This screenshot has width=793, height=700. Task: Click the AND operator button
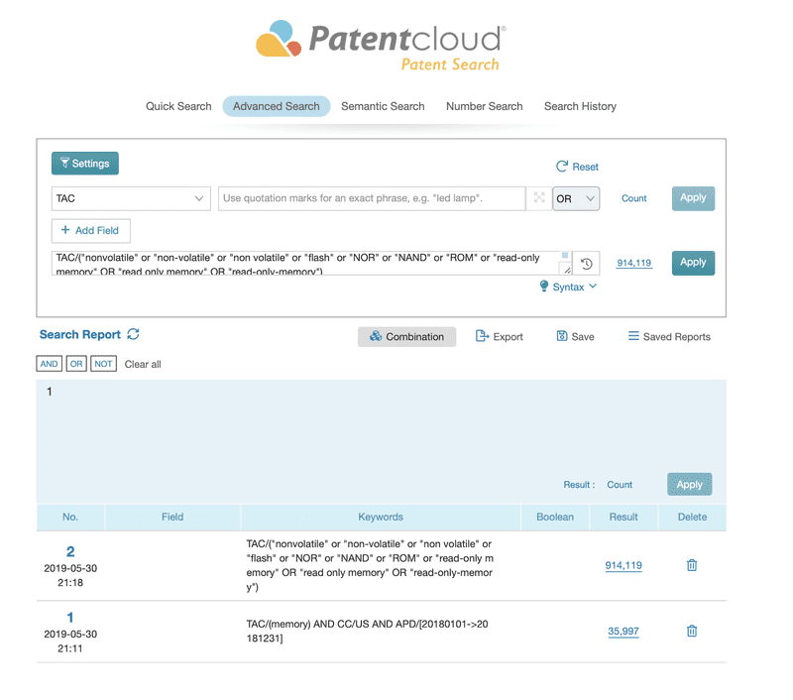(x=49, y=364)
